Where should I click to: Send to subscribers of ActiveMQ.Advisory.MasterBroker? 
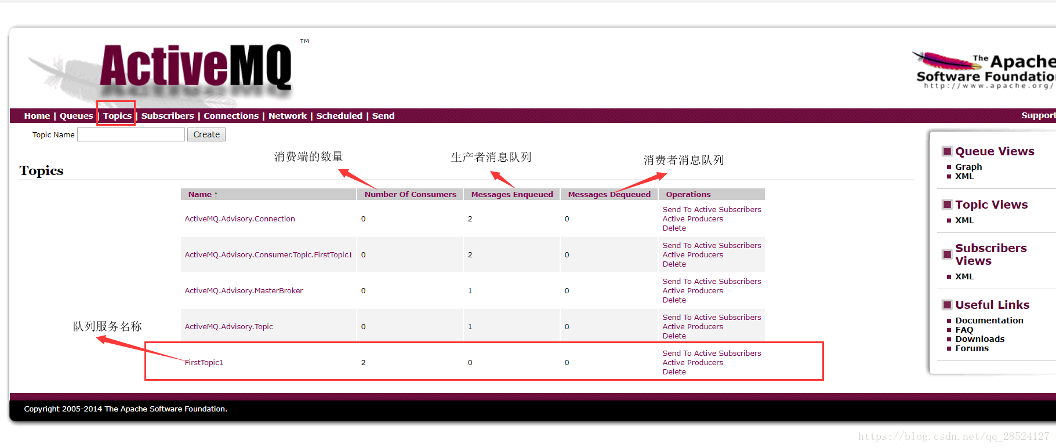[712, 282]
